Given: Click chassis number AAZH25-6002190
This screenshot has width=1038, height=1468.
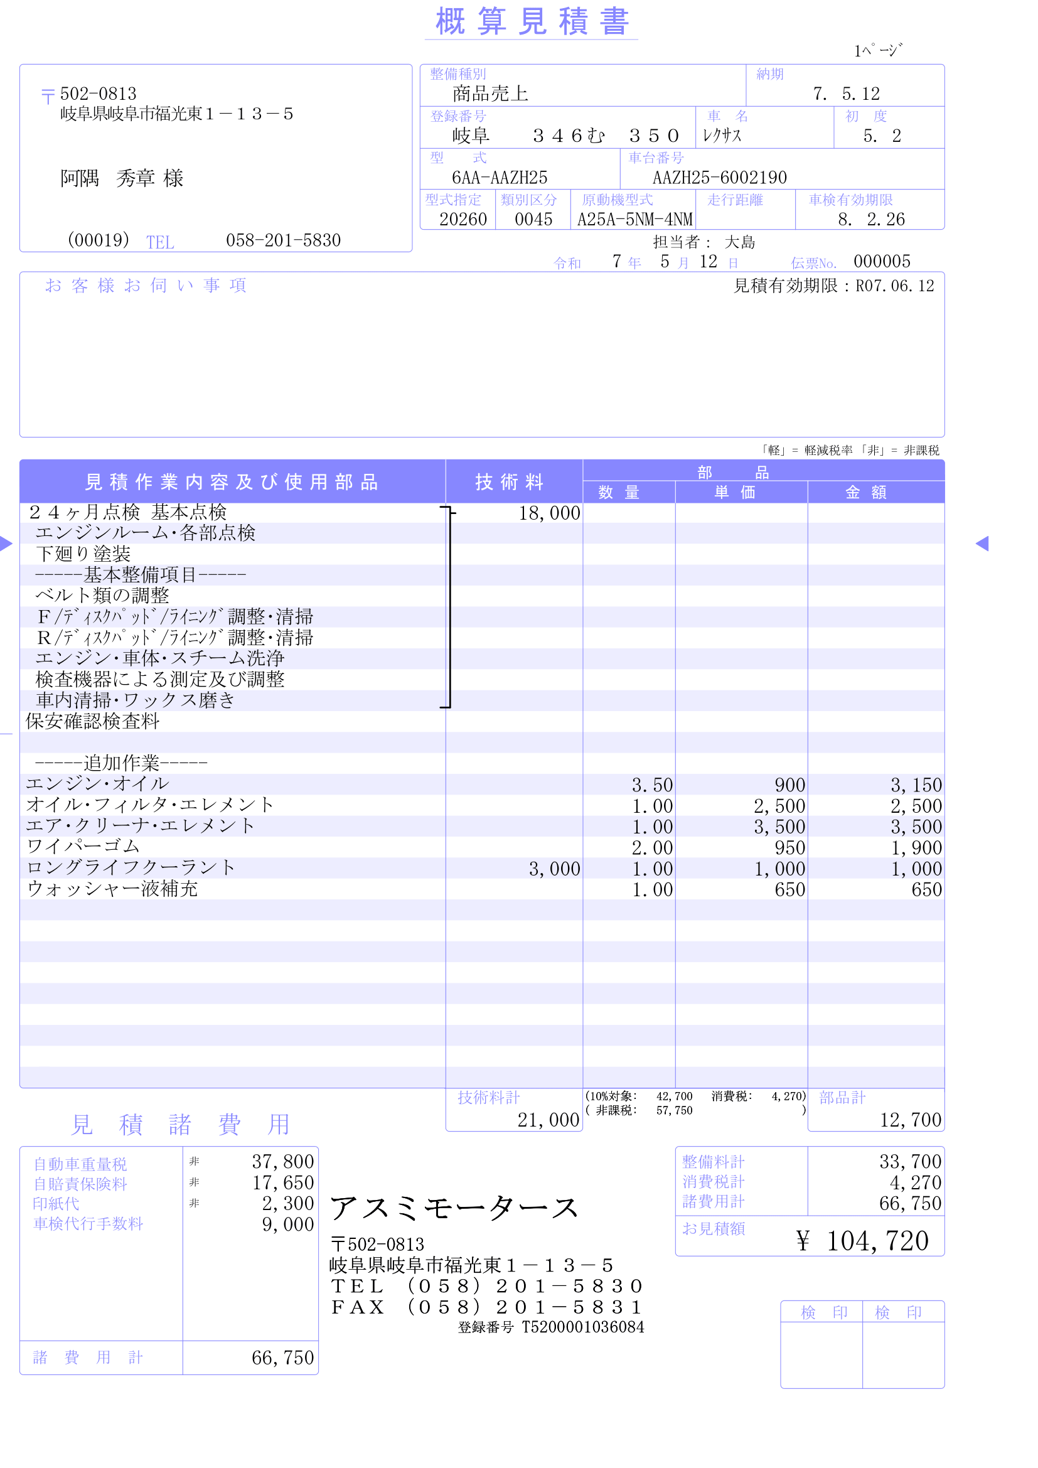Looking at the screenshot, I should tap(719, 178).
